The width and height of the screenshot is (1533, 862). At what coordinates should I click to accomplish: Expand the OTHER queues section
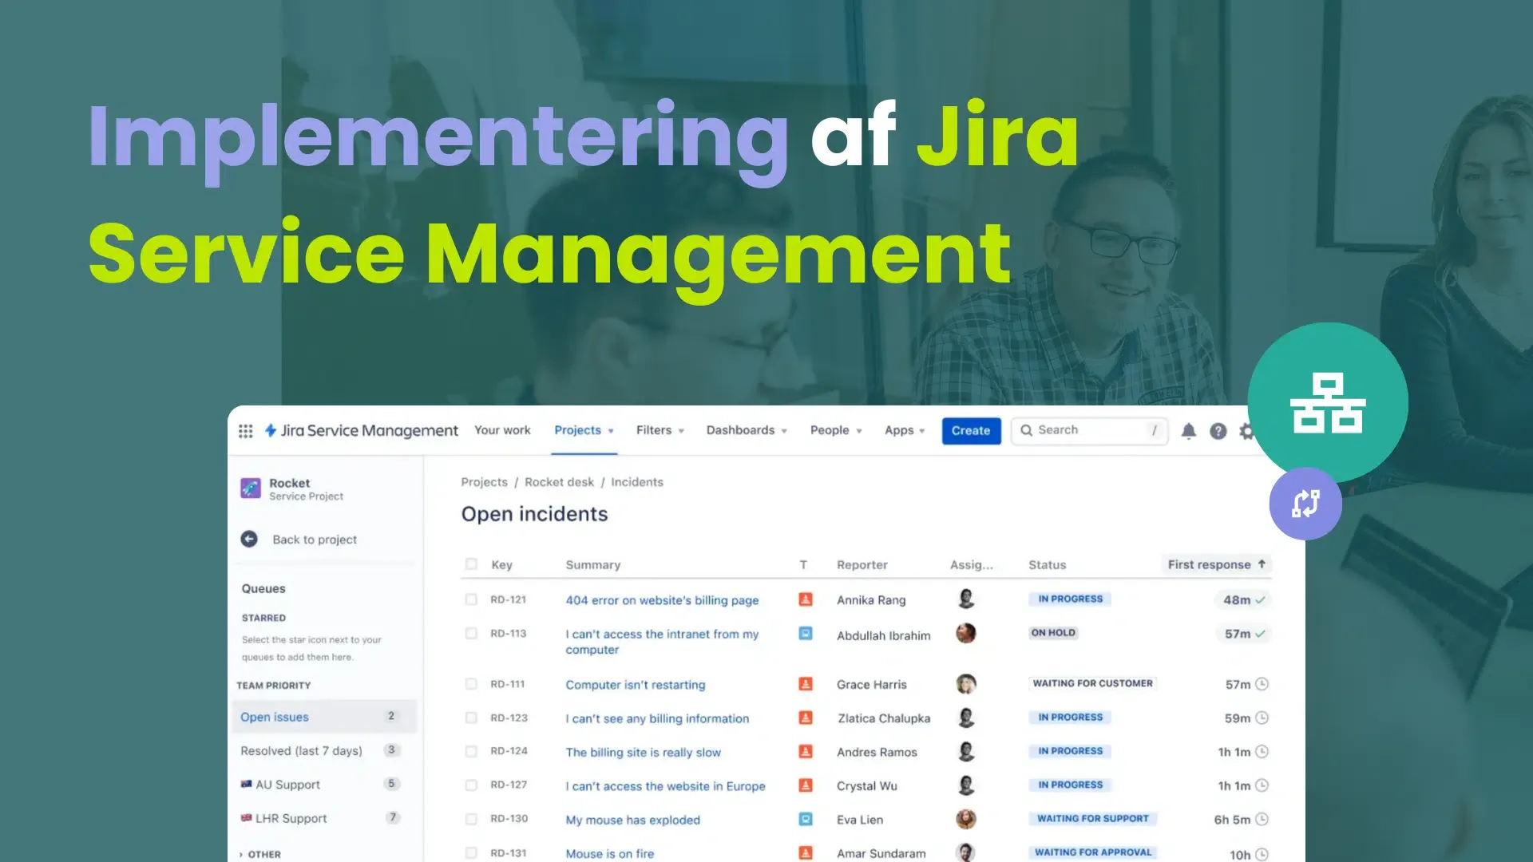click(261, 852)
